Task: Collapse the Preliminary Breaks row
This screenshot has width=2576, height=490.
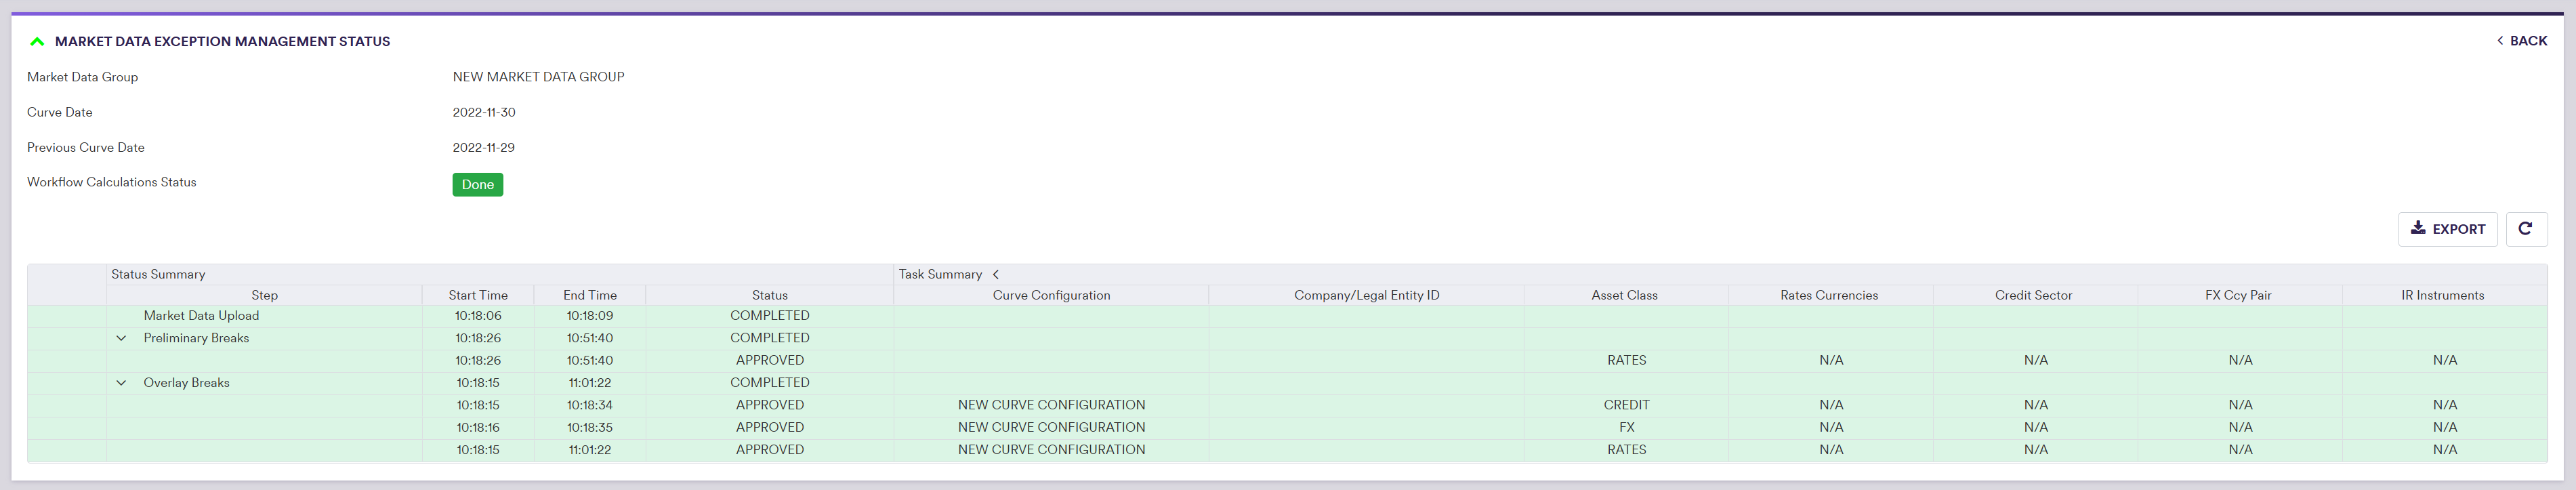Action: (x=121, y=338)
